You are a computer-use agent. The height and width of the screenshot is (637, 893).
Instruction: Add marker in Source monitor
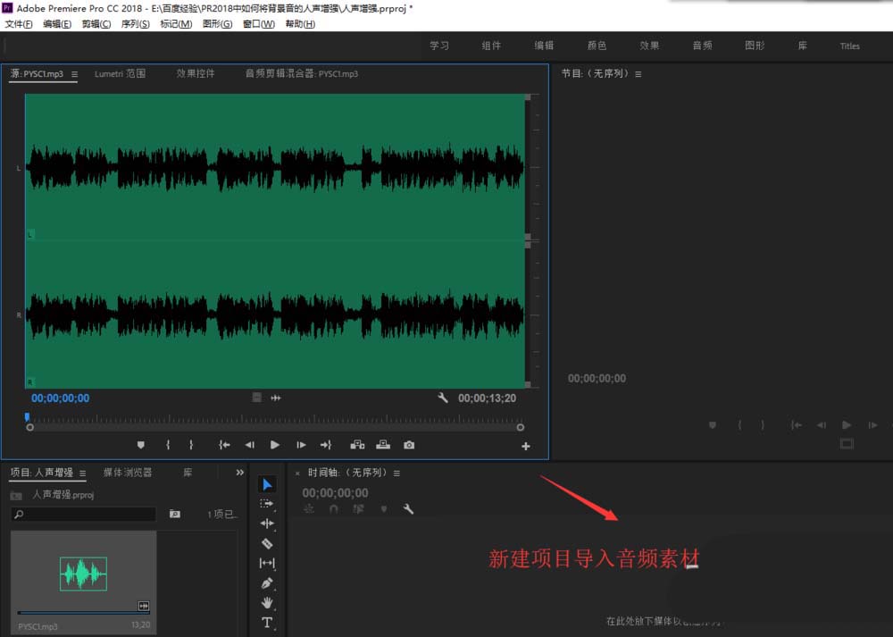click(141, 445)
